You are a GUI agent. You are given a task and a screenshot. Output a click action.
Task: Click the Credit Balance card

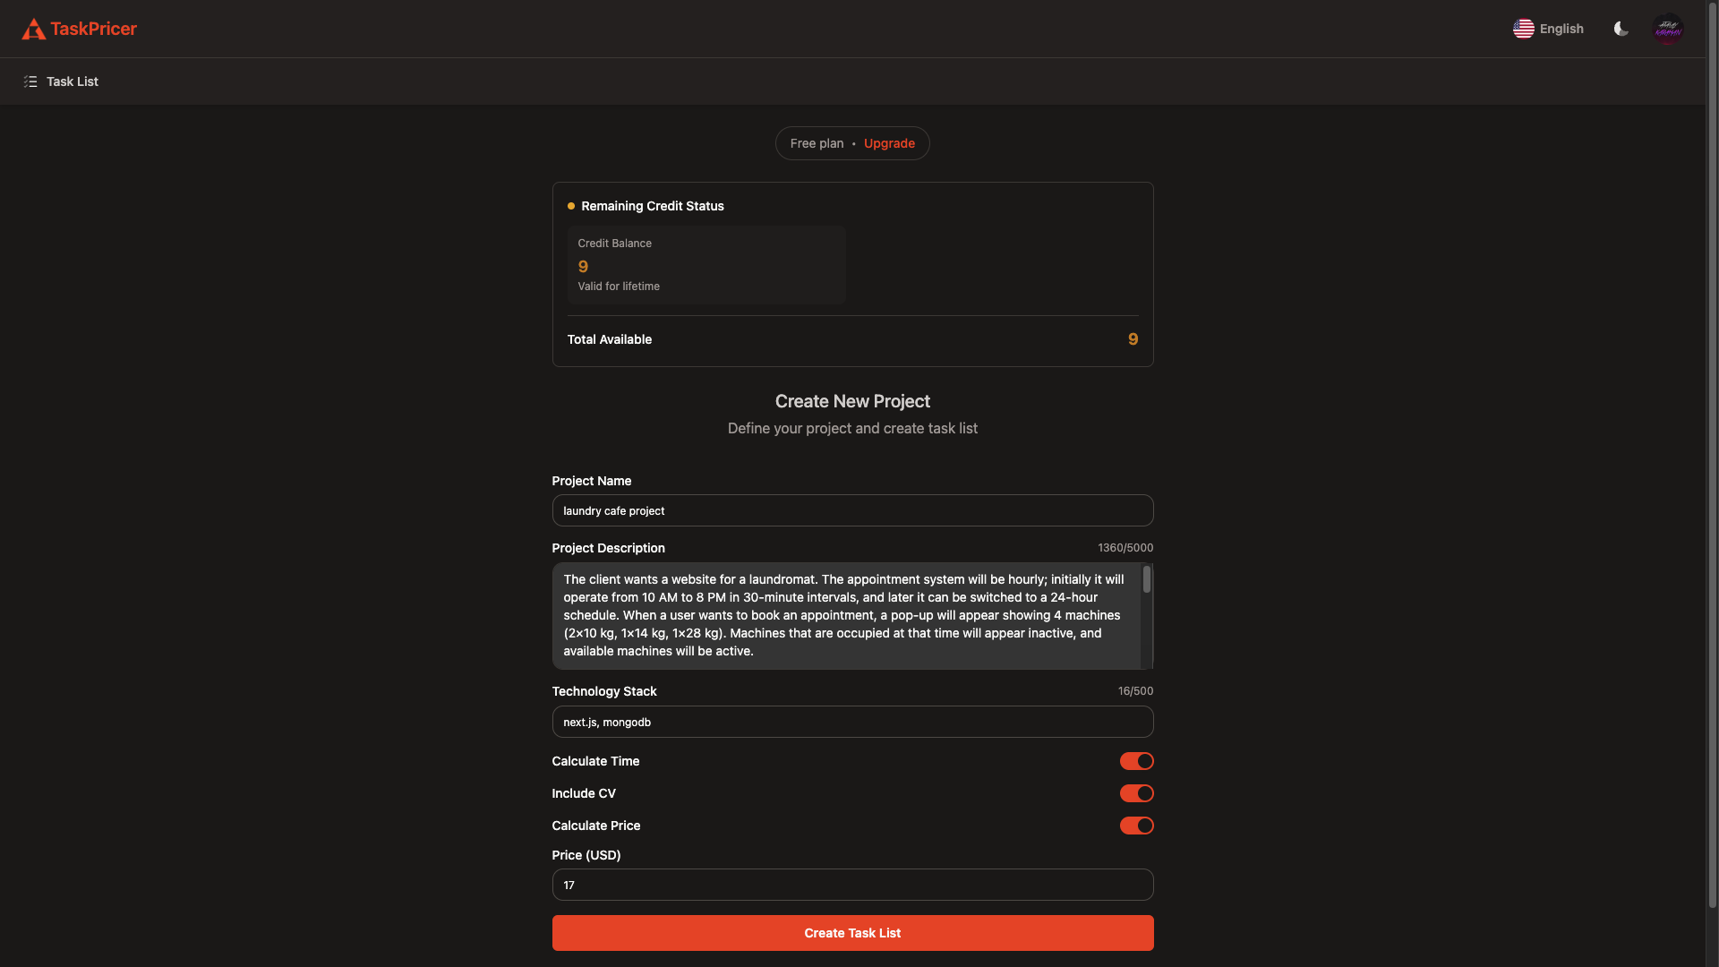[705, 265]
